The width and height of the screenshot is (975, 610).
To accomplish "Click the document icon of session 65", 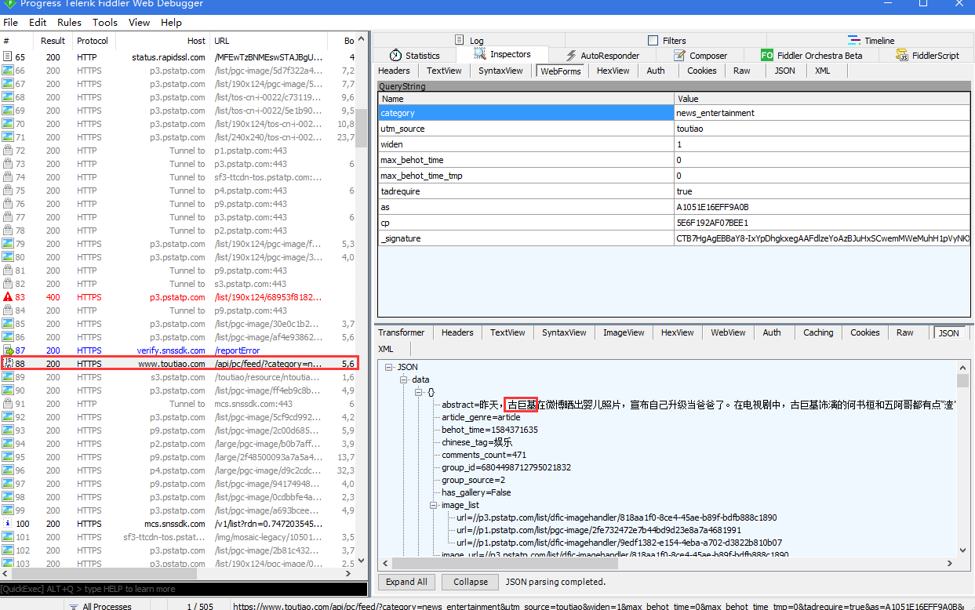I will tap(8, 57).
